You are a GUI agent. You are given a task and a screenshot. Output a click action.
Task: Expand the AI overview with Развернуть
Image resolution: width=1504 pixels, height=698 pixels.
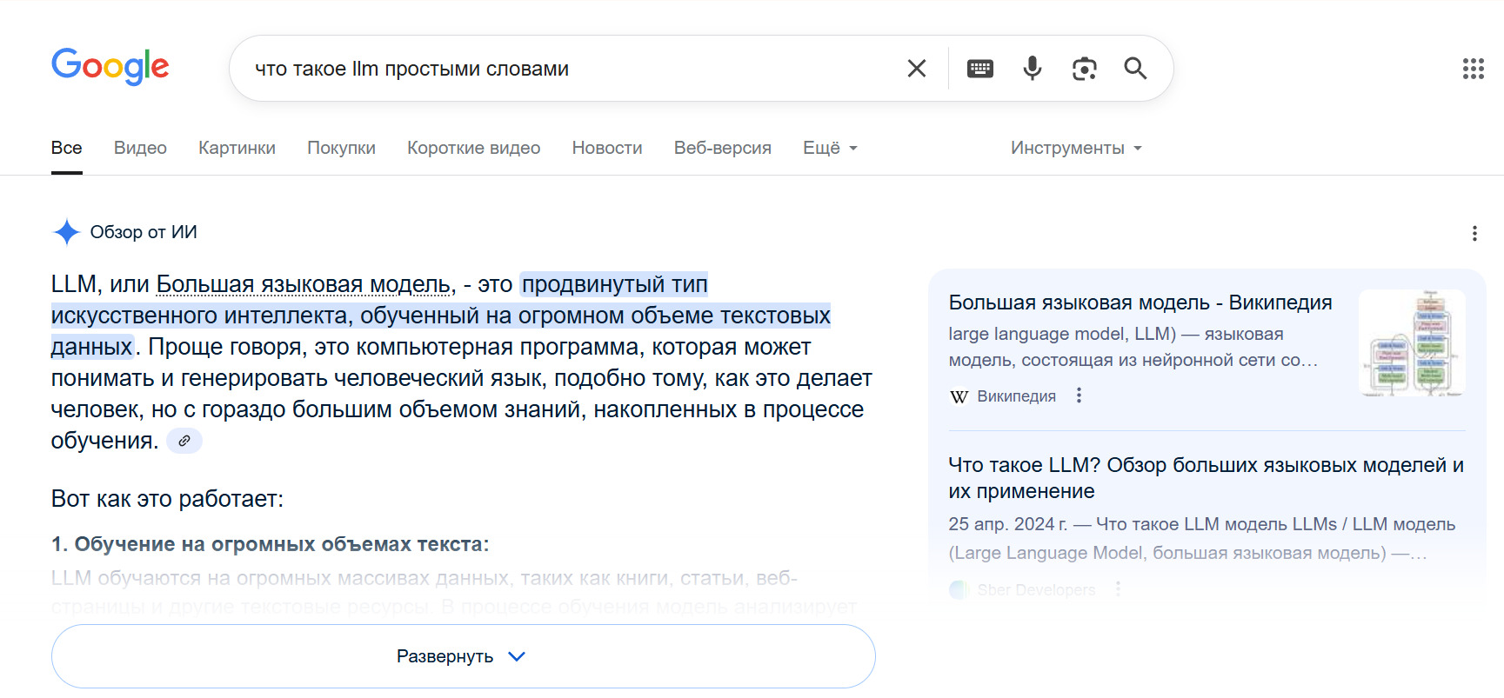pos(463,656)
